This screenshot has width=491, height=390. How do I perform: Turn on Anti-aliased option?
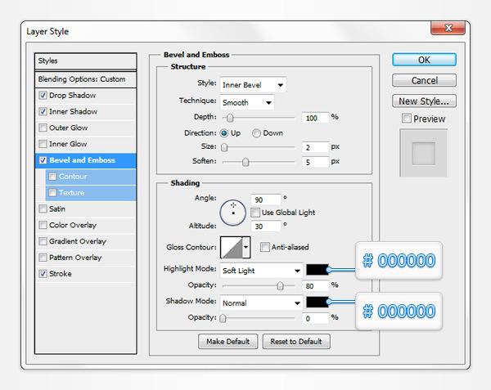[265, 247]
